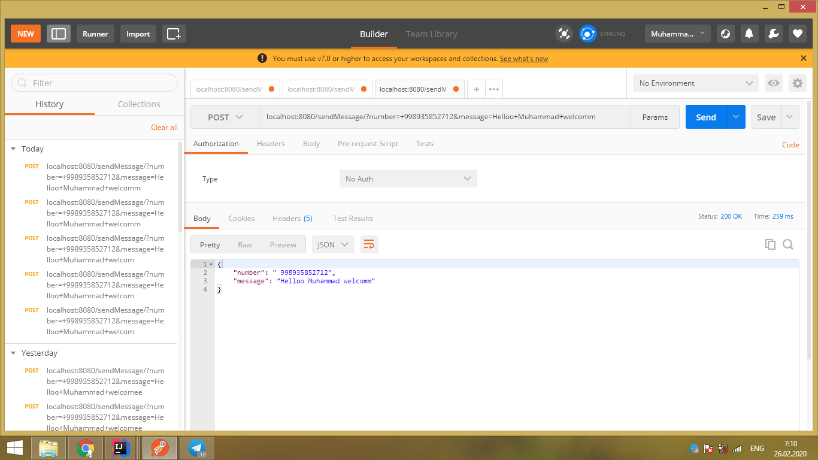Image resolution: width=818 pixels, height=460 pixels.
Task: Toggle the sidebar layout icon
Action: coord(59,34)
